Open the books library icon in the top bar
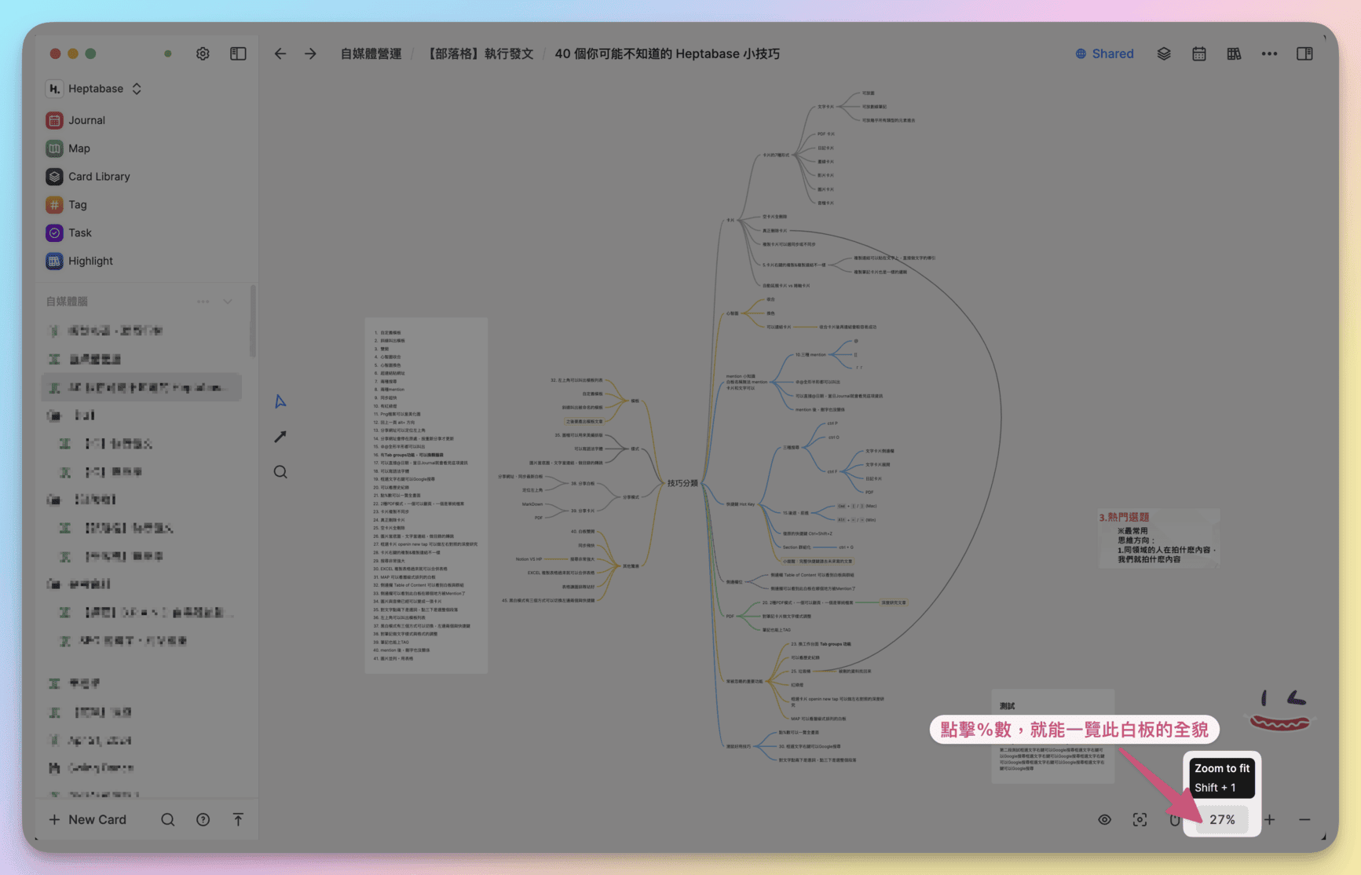This screenshot has width=1361, height=875. [1234, 53]
